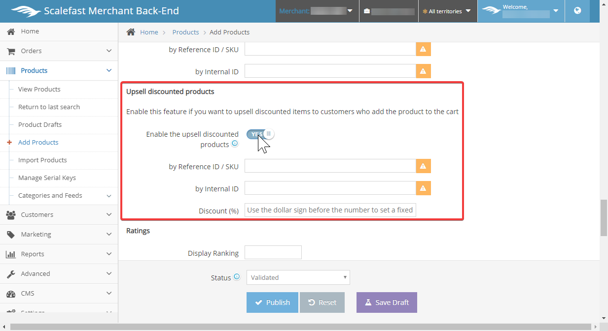Click the home icon in breadcrumb

pyautogui.click(x=131, y=32)
